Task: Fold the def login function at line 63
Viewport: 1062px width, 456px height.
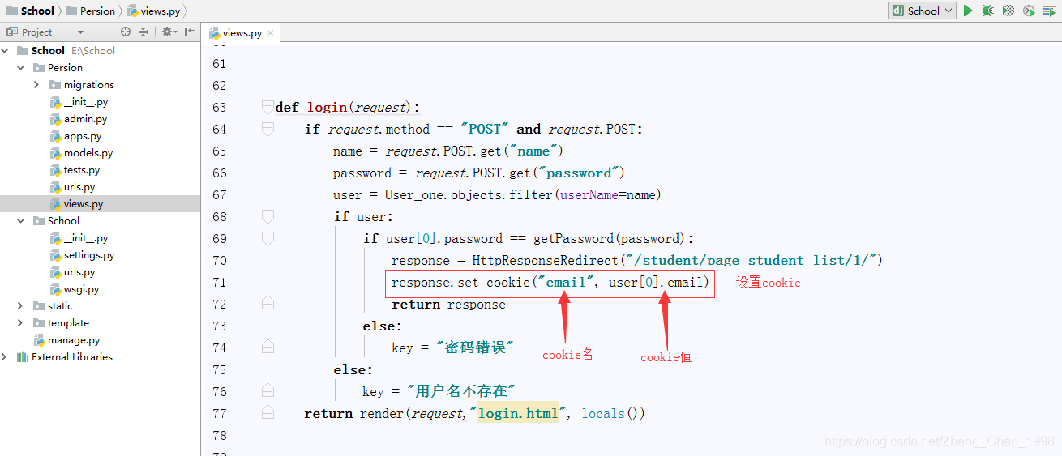Action: tap(268, 107)
